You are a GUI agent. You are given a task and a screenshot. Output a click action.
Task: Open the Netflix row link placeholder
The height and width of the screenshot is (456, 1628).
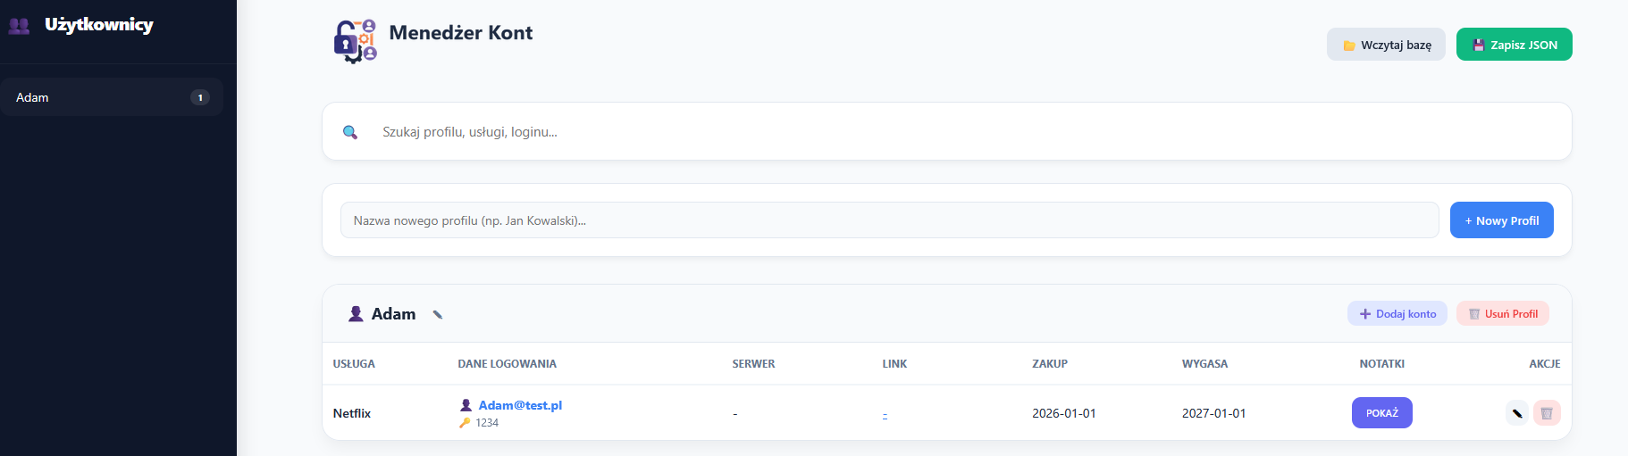point(885,414)
